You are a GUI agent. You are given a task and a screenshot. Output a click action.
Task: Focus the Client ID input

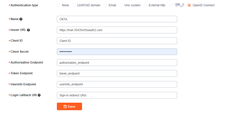point(117,41)
